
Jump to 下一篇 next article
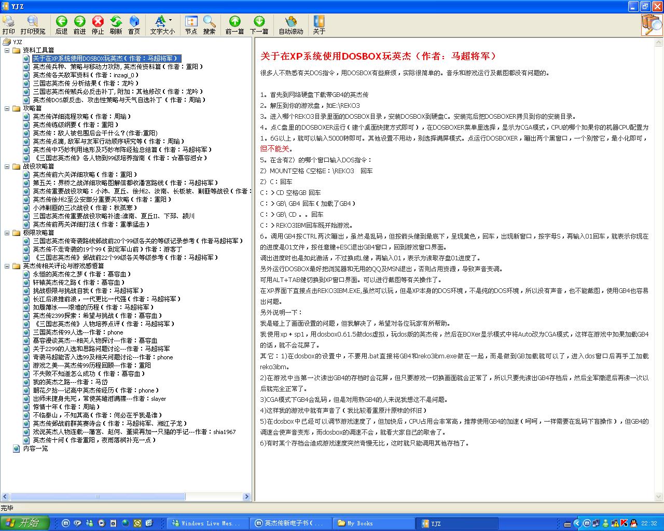pyautogui.click(x=259, y=24)
